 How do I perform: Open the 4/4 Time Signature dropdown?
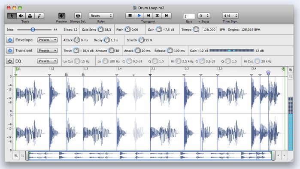tap(230, 16)
